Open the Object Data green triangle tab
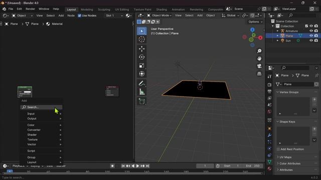Viewport: 321px width, 180px height. tap(269, 162)
